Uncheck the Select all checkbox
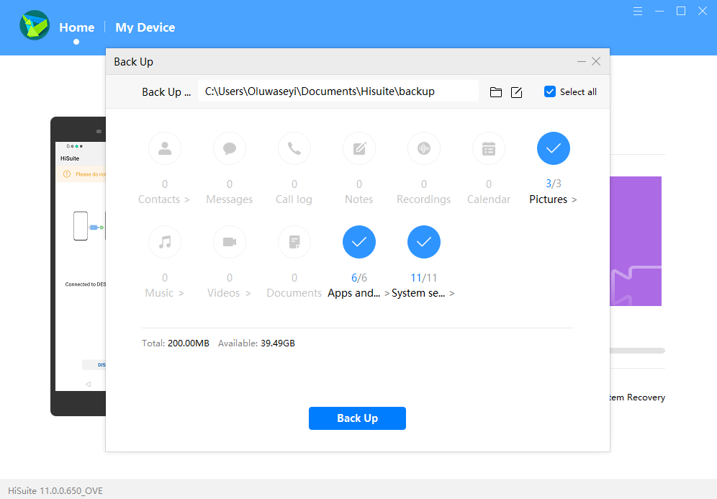The height and width of the screenshot is (499, 717). (x=549, y=91)
